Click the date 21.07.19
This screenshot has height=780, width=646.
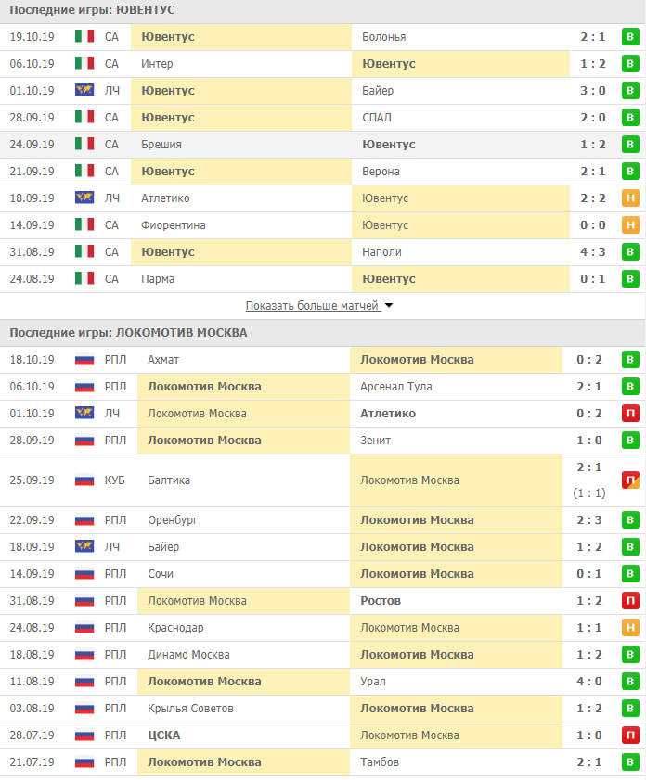tap(32, 761)
